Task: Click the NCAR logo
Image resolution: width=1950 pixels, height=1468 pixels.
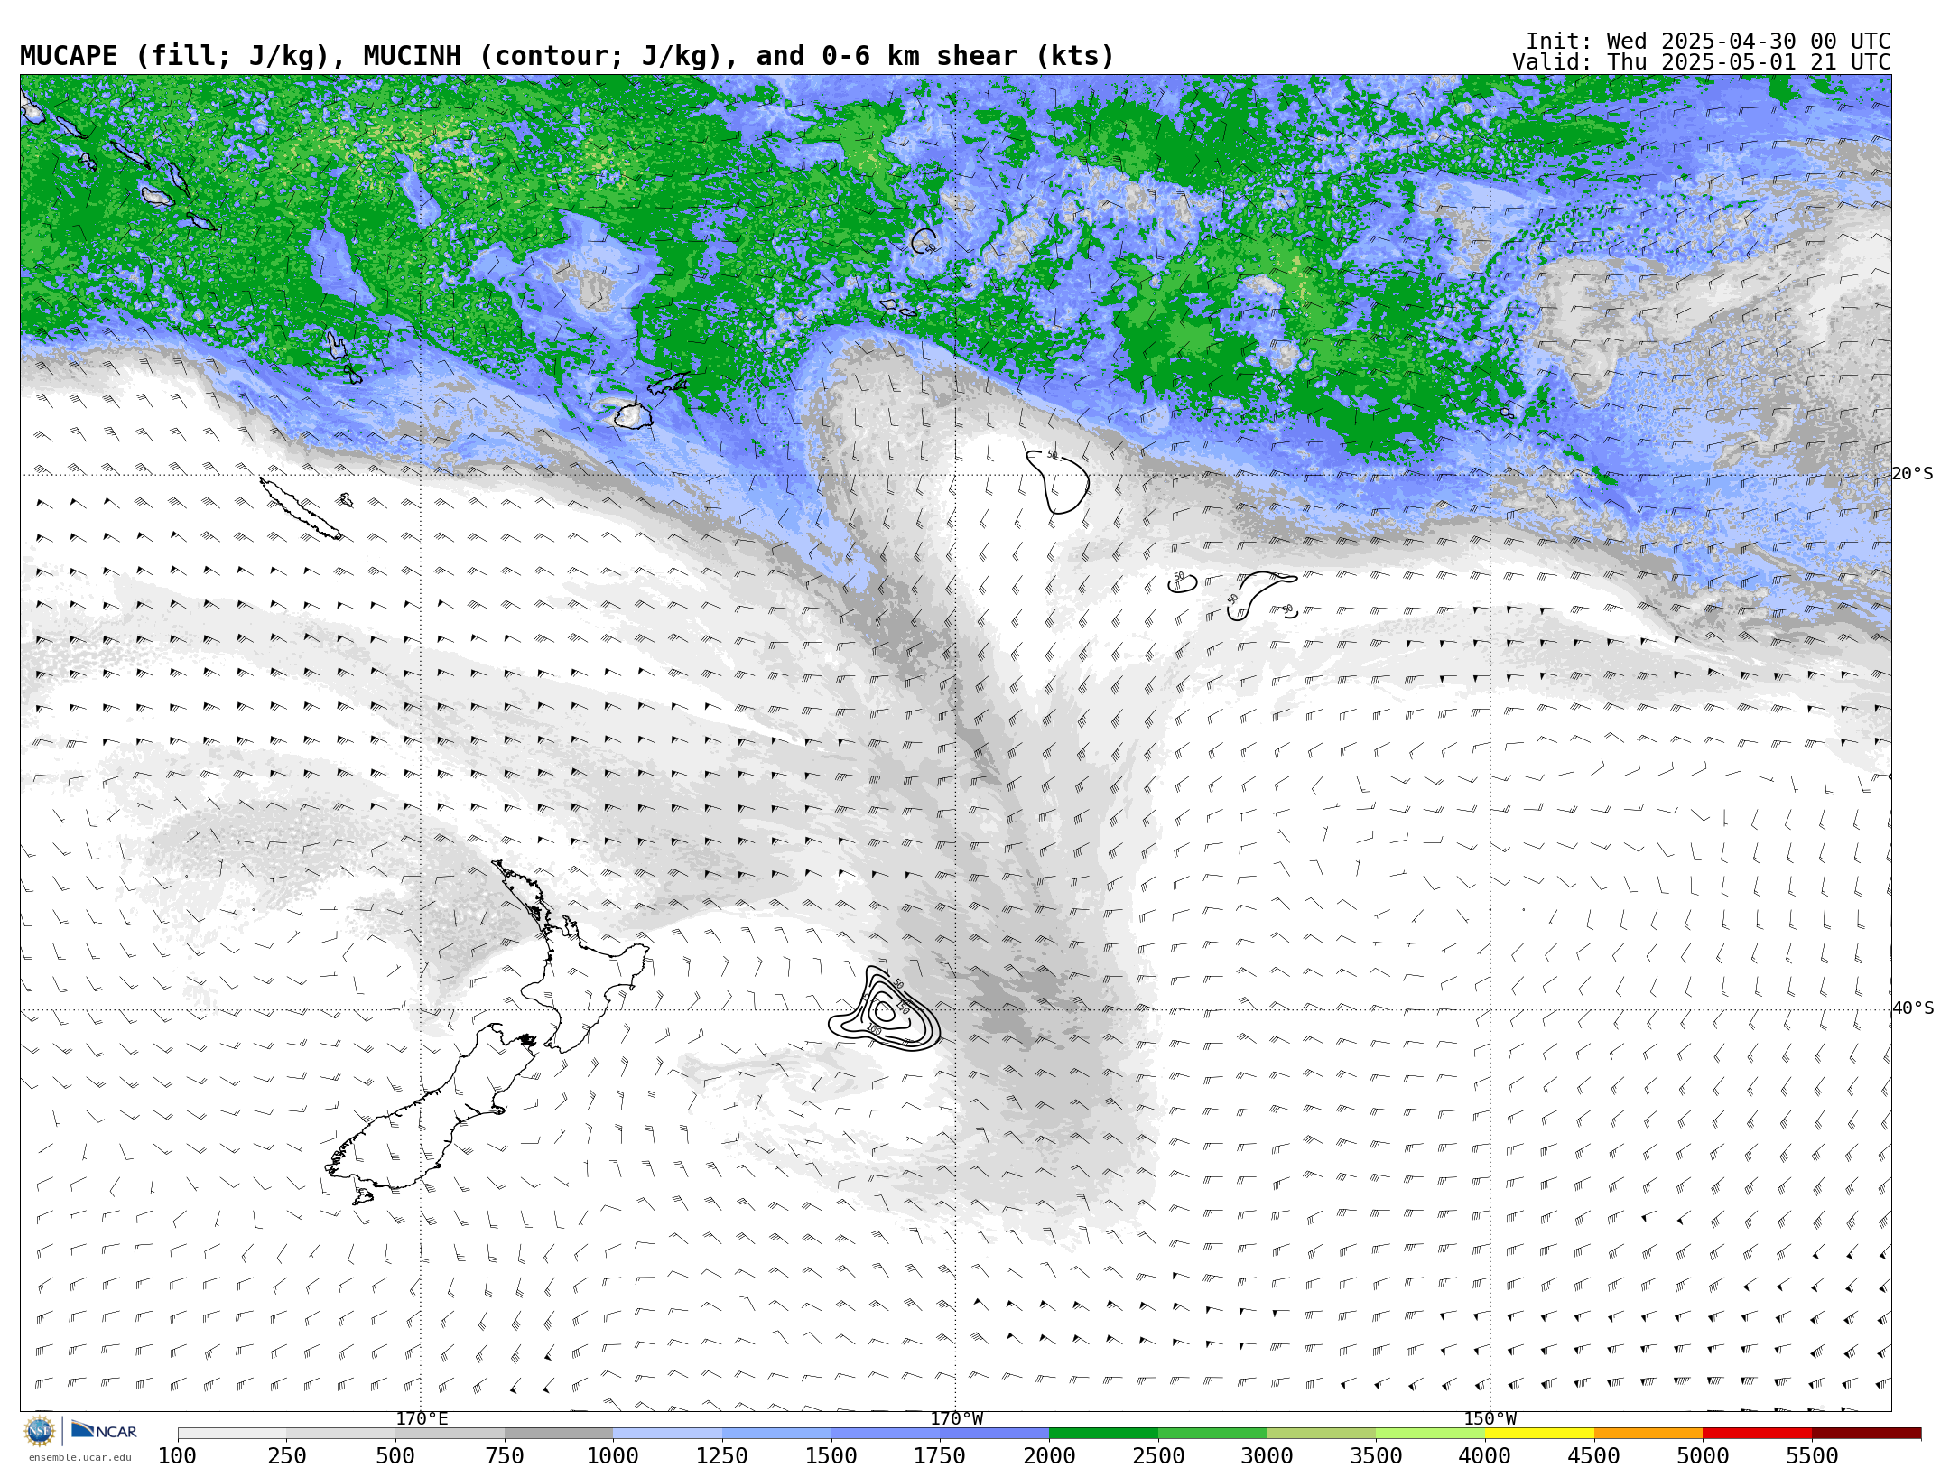Action: point(104,1430)
